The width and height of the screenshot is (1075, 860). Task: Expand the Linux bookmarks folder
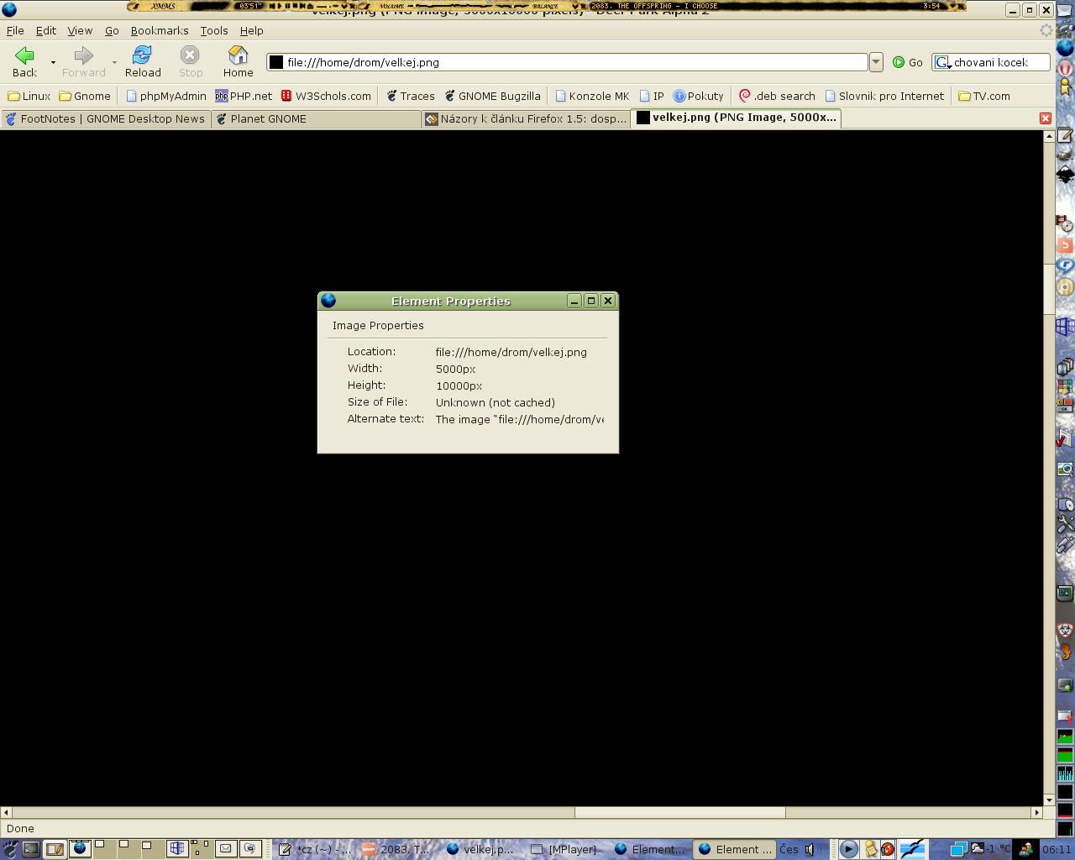coord(29,96)
